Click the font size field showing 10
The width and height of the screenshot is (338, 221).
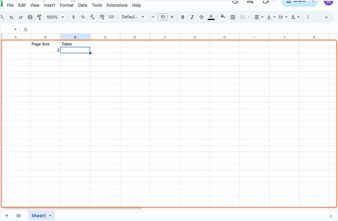click(163, 17)
